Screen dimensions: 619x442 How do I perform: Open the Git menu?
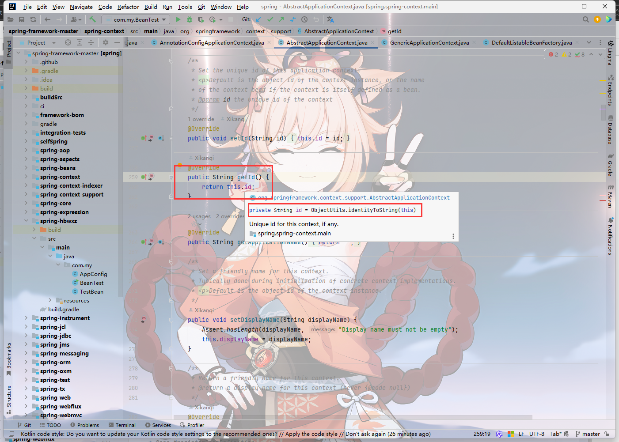click(201, 7)
